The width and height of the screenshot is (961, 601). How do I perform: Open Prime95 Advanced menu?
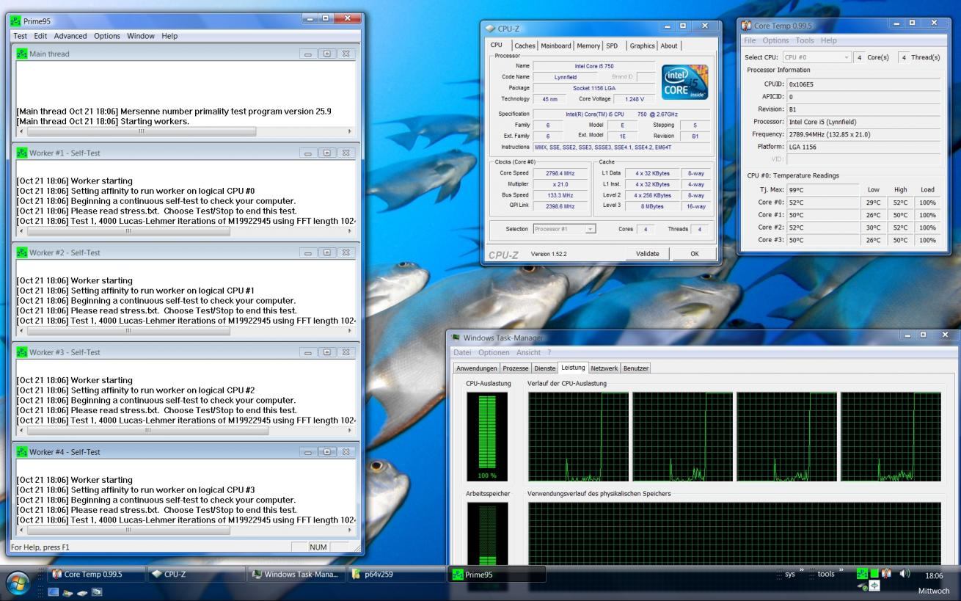70,36
